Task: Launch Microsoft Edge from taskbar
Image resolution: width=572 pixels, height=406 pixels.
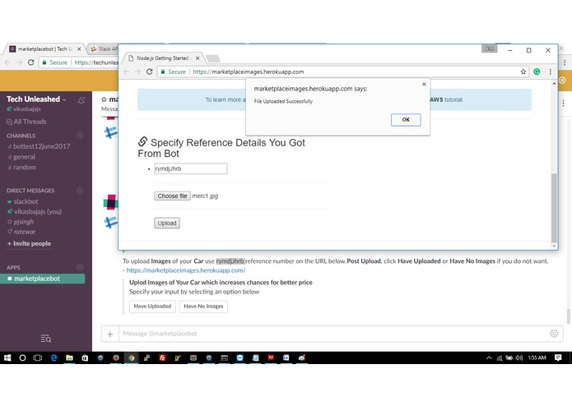Action: tap(53, 358)
